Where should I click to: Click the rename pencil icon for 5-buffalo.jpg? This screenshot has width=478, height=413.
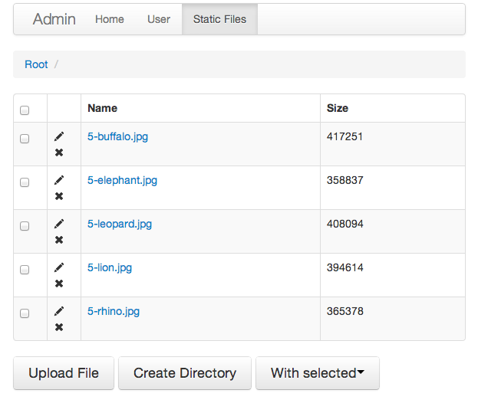(x=59, y=136)
